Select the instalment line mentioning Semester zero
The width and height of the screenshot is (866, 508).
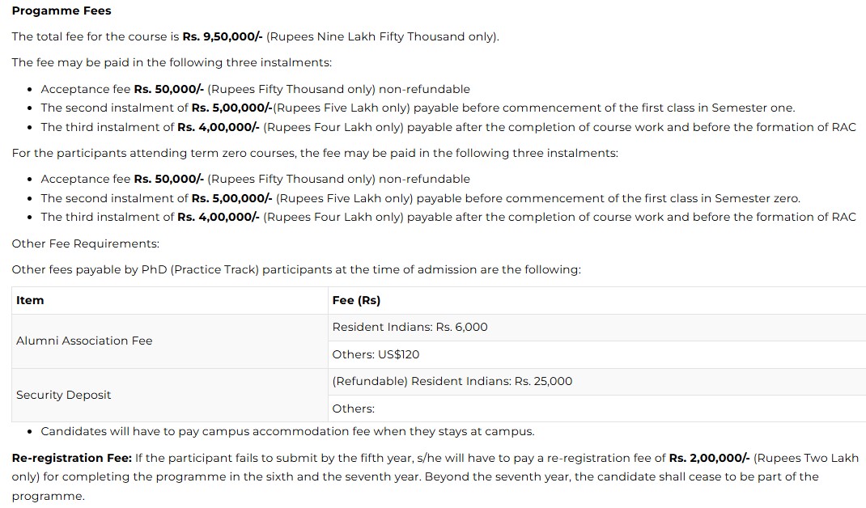tap(420, 198)
